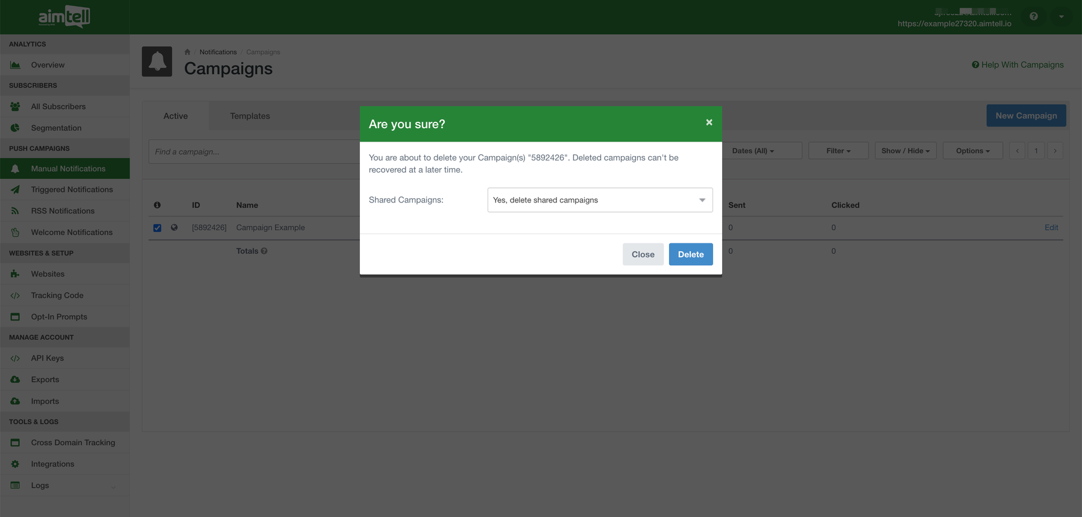Confirm with the blue Delete button
The width and height of the screenshot is (1082, 517).
tap(690, 254)
